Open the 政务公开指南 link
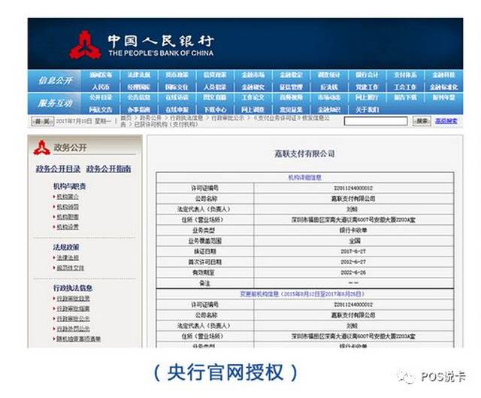Image resolution: width=481 pixels, height=398 pixels. click(x=108, y=169)
